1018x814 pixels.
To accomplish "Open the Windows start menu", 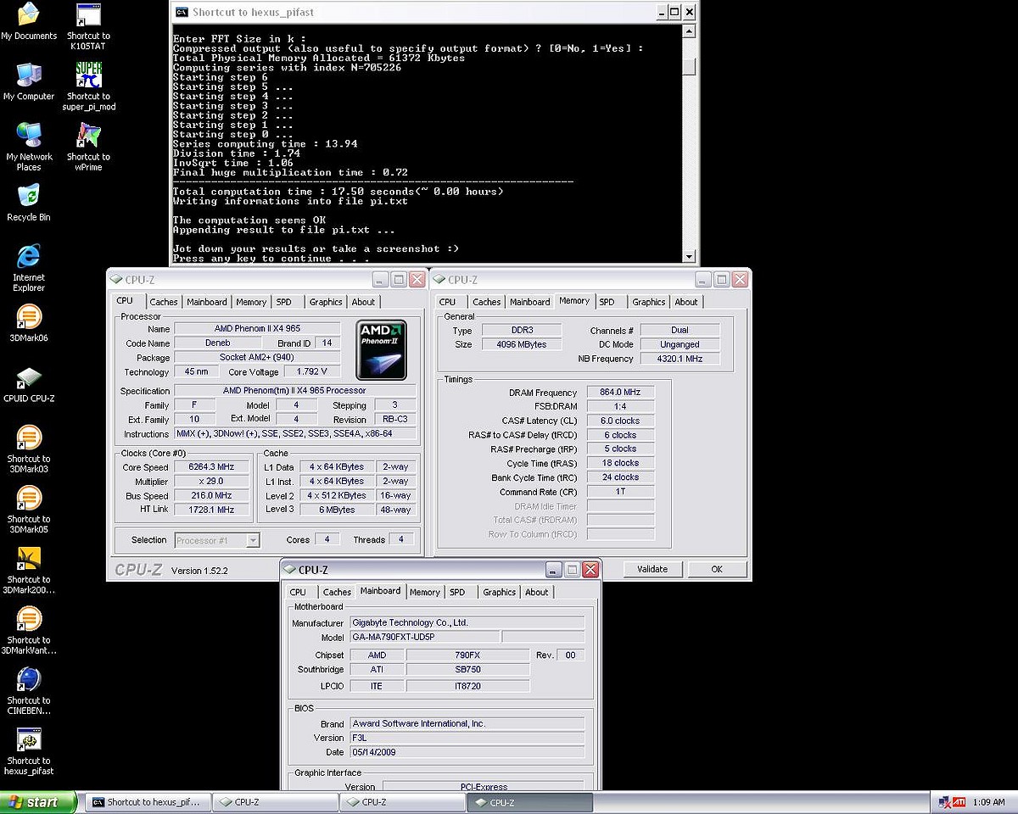I will point(38,802).
